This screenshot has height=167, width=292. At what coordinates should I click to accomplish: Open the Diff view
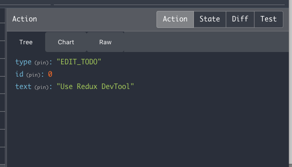click(240, 19)
